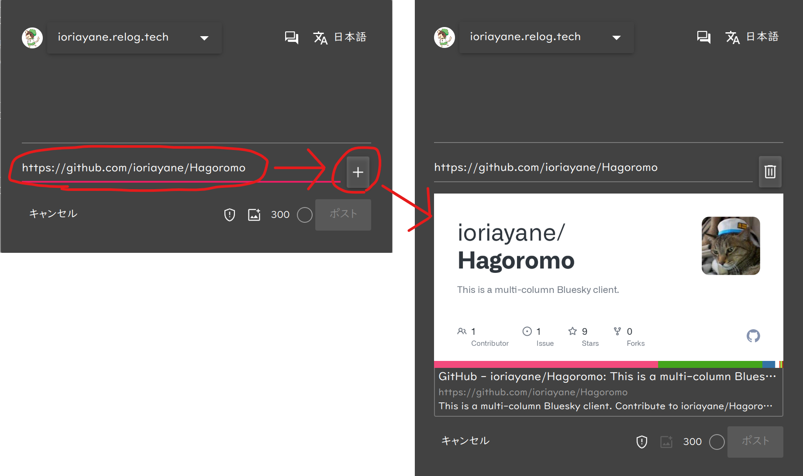The width and height of the screenshot is (803, 476).
Task: Click the plus button to add link card
Action: tap(358, 172)
